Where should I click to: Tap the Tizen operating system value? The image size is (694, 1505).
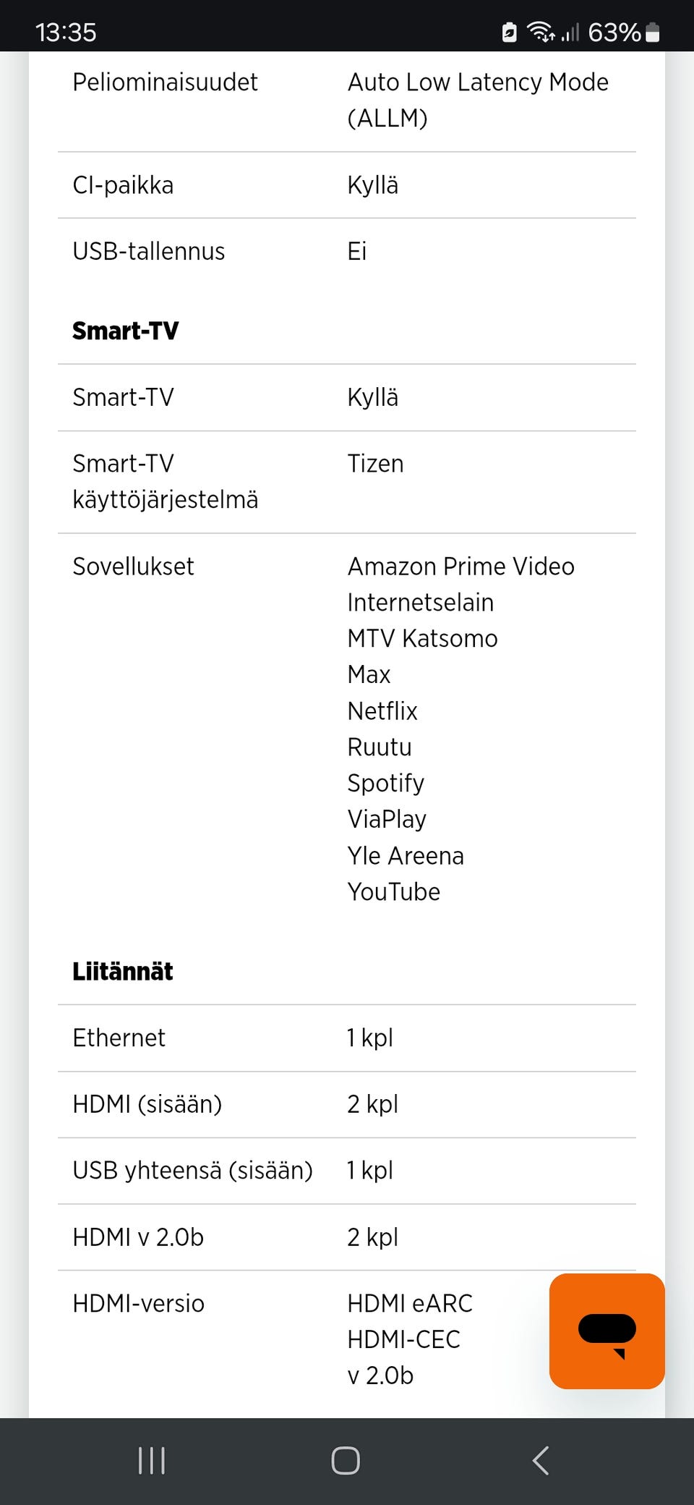click(375, 463)
